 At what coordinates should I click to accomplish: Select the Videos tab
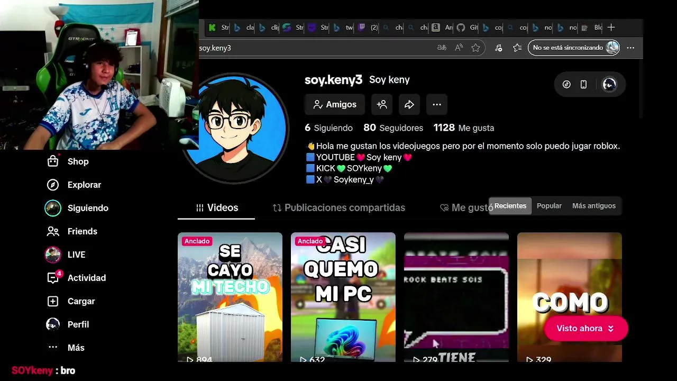point(216,208)
